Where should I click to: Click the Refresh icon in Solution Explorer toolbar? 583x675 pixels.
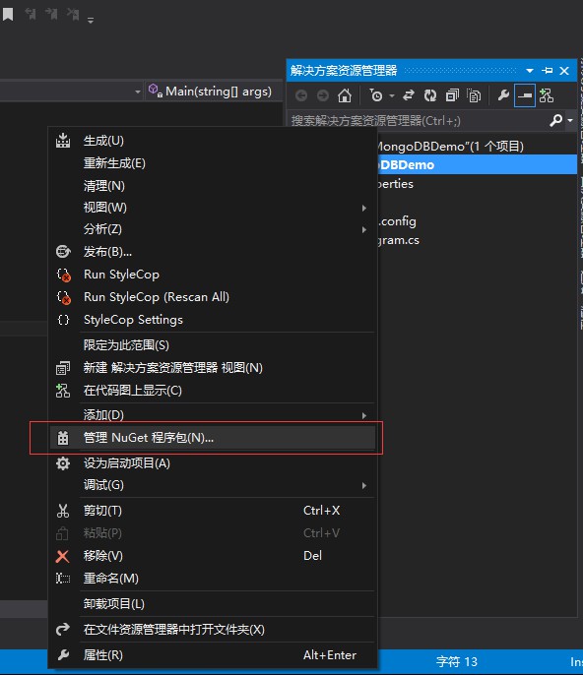coord(429,95)
